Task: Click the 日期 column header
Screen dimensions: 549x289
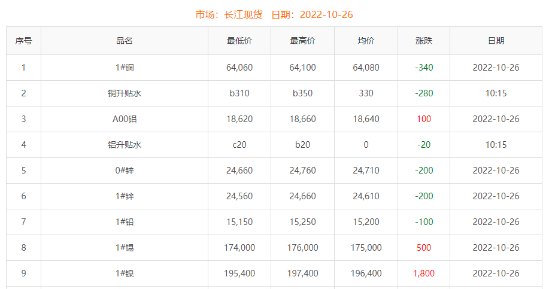Action: pyautogui.click(x=496, y=41)
